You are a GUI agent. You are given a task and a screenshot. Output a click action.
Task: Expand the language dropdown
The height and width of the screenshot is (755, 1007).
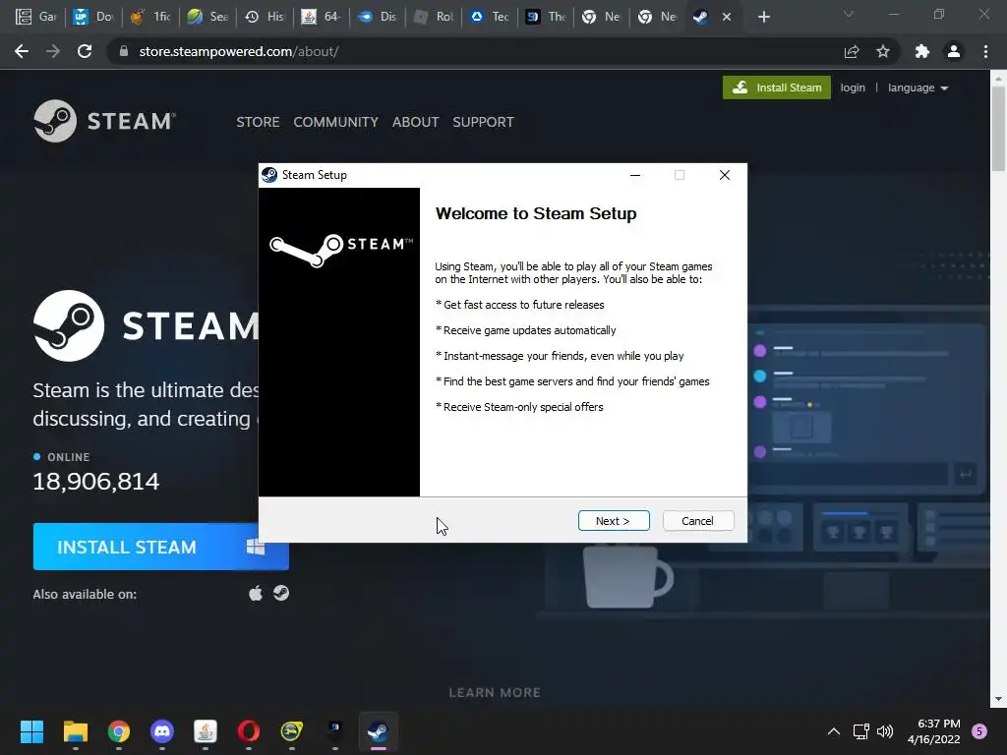918,87
